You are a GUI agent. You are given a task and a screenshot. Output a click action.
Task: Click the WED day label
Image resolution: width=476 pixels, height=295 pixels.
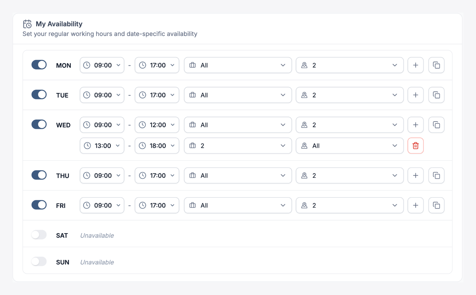click(x=63, y=125)
